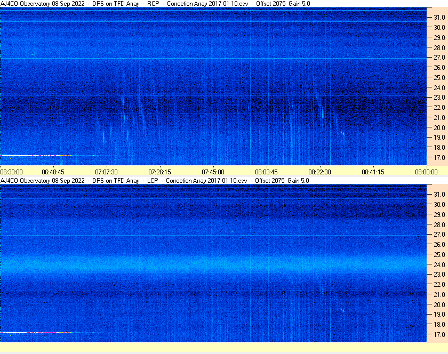Image resolution: width=448 pixels, height=354 pixels.
Task: Click the 18.0 frequency label on RCP plot
Action: tap(439, 148)
